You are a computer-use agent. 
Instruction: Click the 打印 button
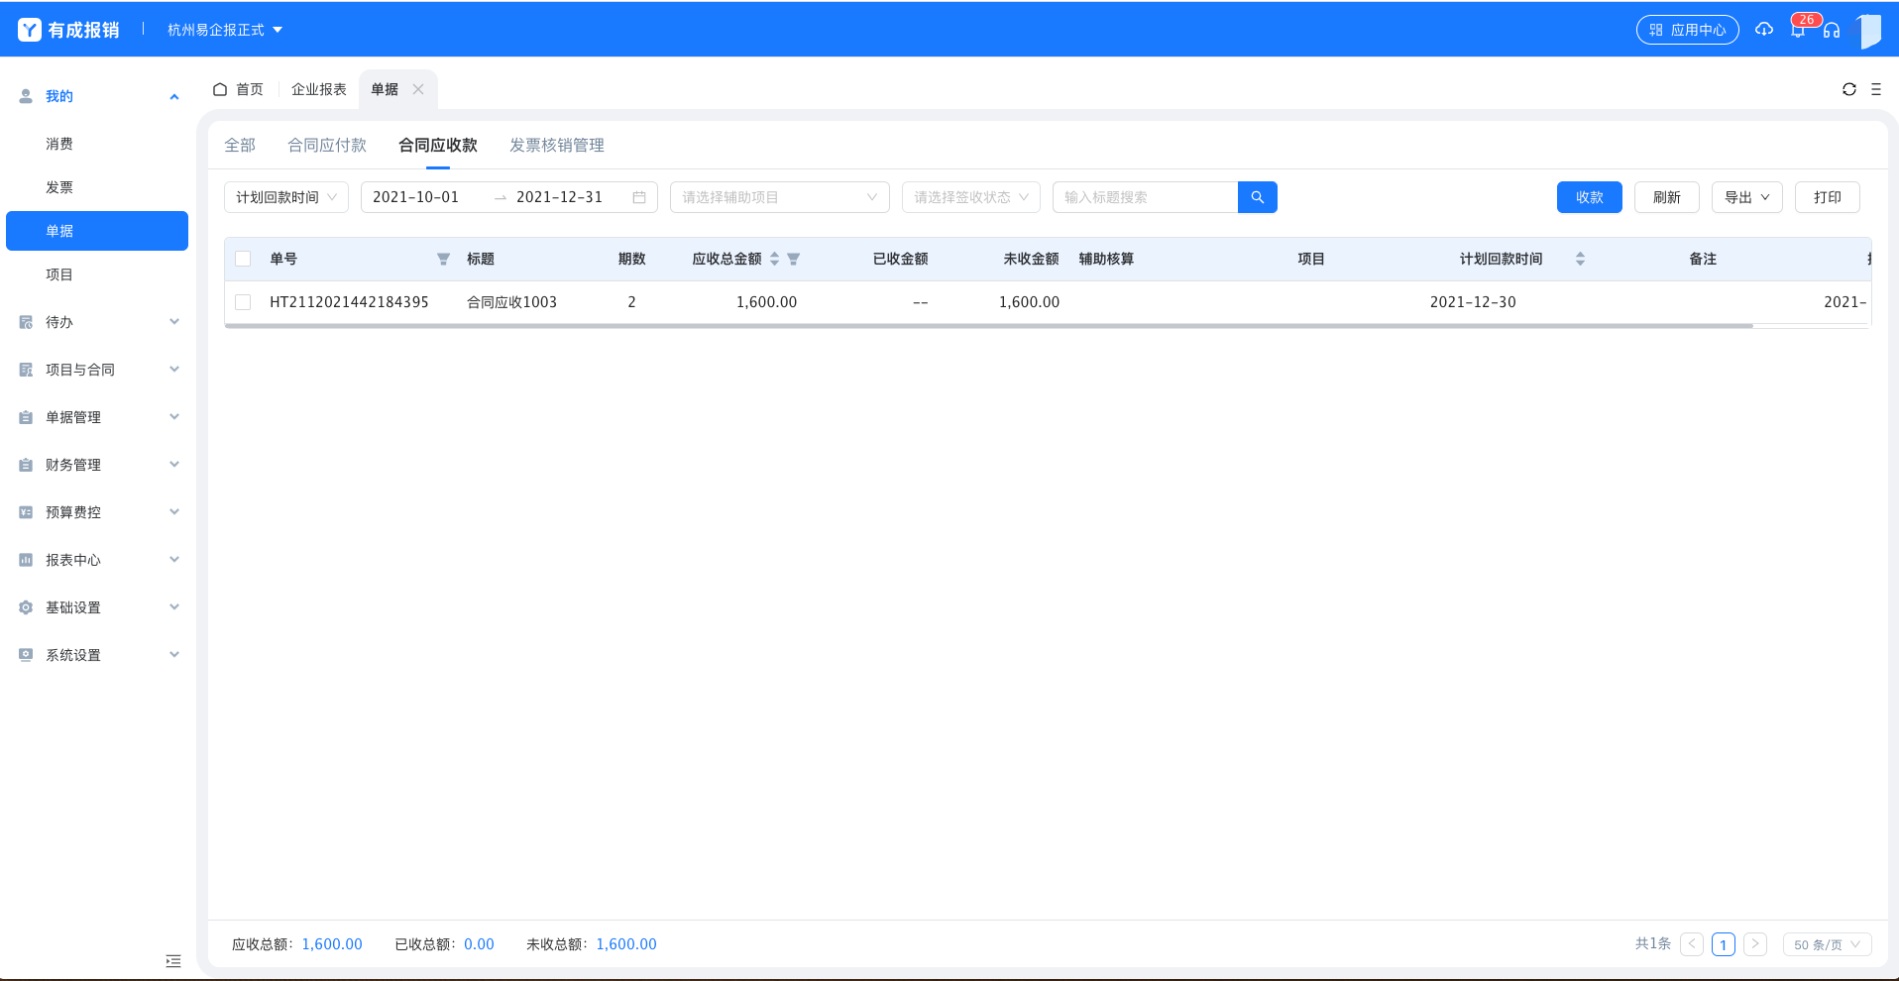[1828, 197]
